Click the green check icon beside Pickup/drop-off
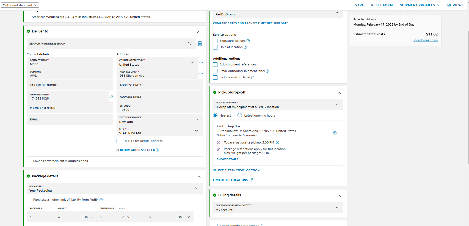469x226 pixels. coord(215,92)
